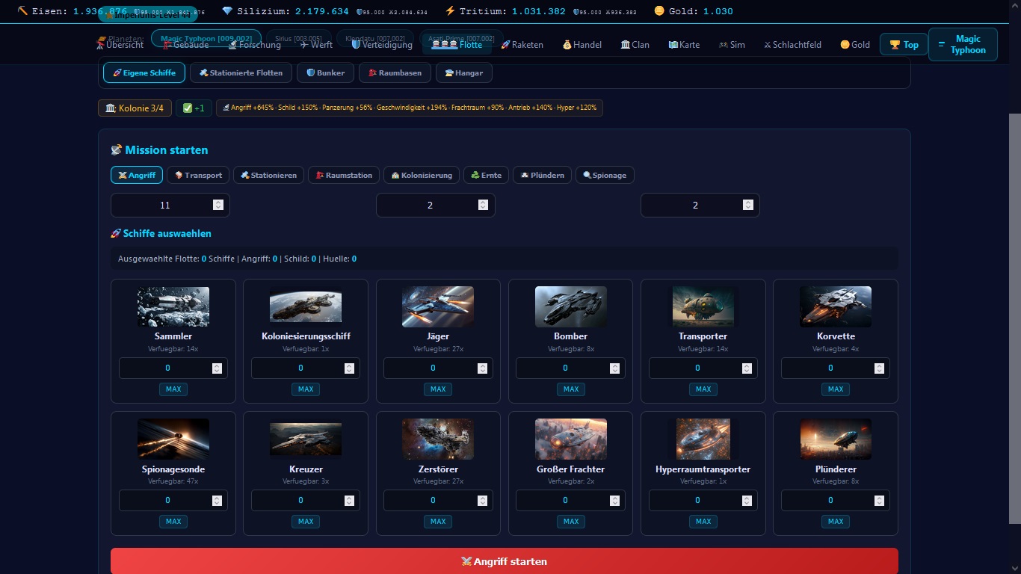The image size is (1021, 574).
Task: Click the Bomber ship image
Action: pos(571,306)
